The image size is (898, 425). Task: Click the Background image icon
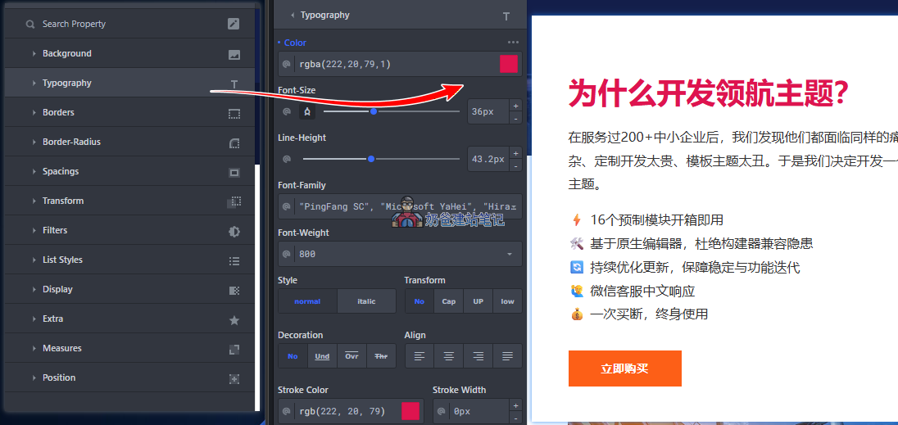[x=234, y=55]
